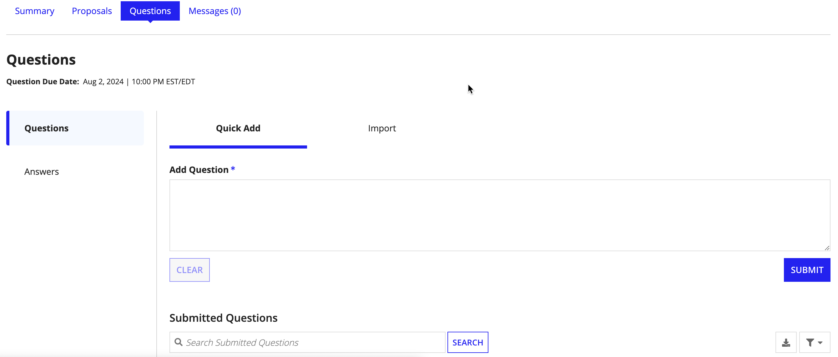Click the CLEAR button
The width and height of the screenshot is (838, 357).
coord(190,270)
